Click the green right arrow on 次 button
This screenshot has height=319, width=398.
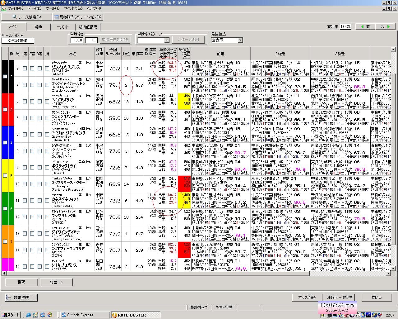pos(388,27)
